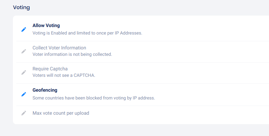Click the pencil icon for Collect Voter Information
269x136 pixels.
(x=23, y=51)
